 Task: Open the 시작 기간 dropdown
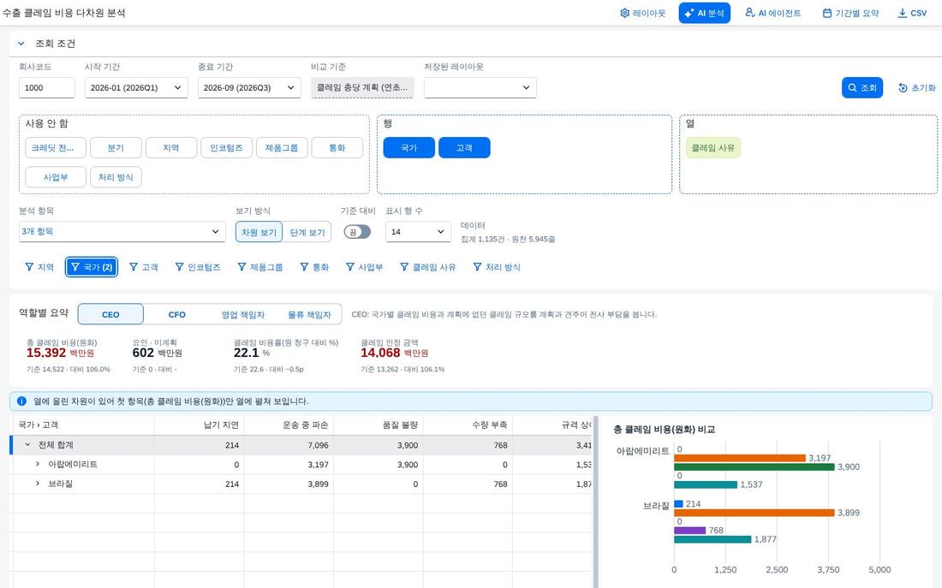[136, 87]
